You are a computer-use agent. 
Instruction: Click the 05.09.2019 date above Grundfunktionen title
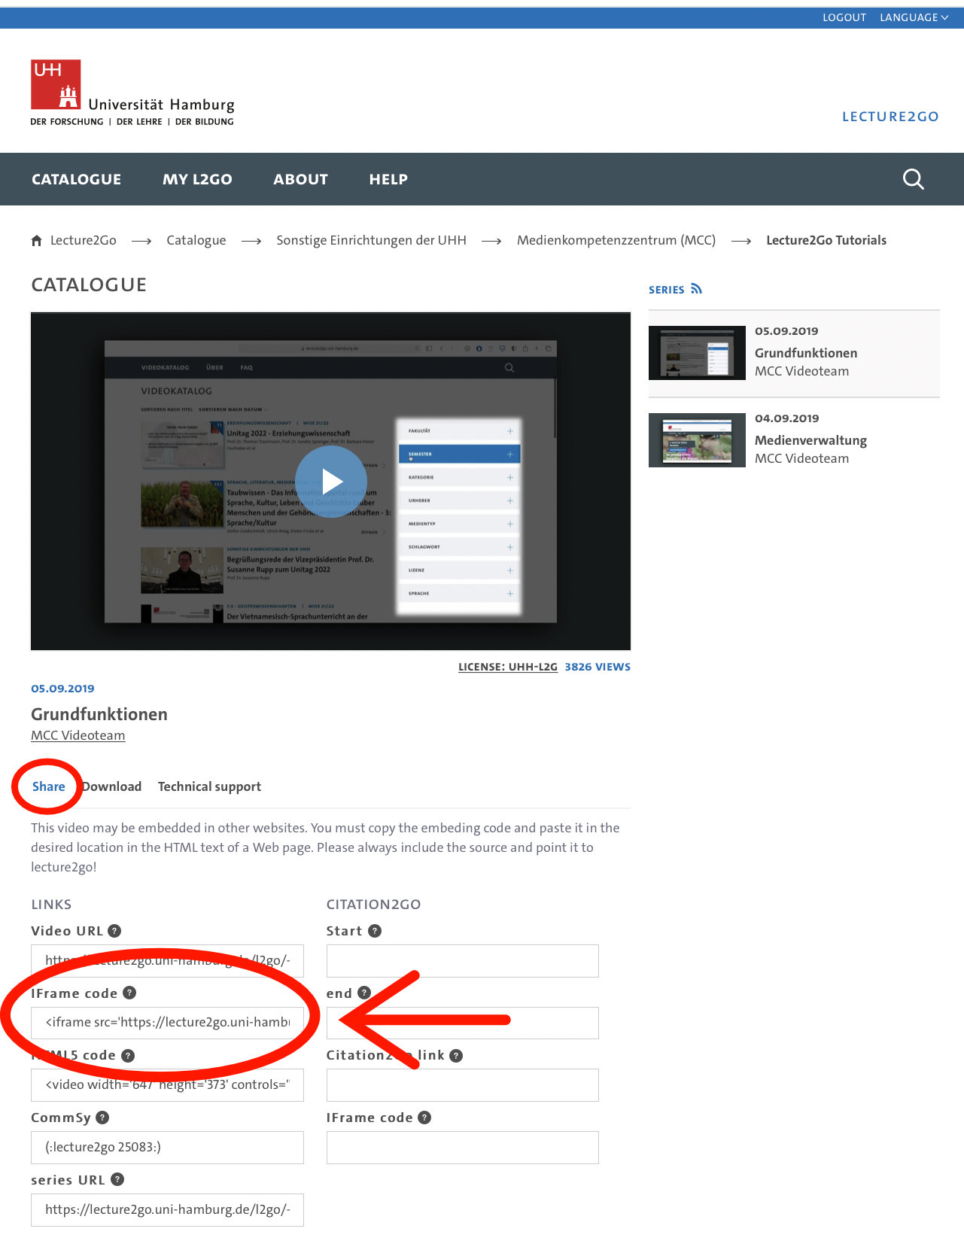(x=62, y=689)
